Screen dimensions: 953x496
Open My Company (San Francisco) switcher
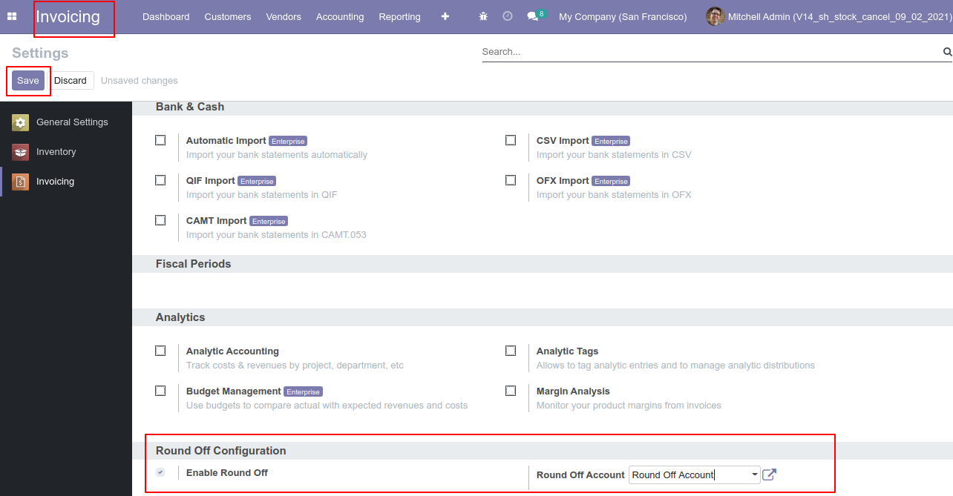[x=623, y=16]
